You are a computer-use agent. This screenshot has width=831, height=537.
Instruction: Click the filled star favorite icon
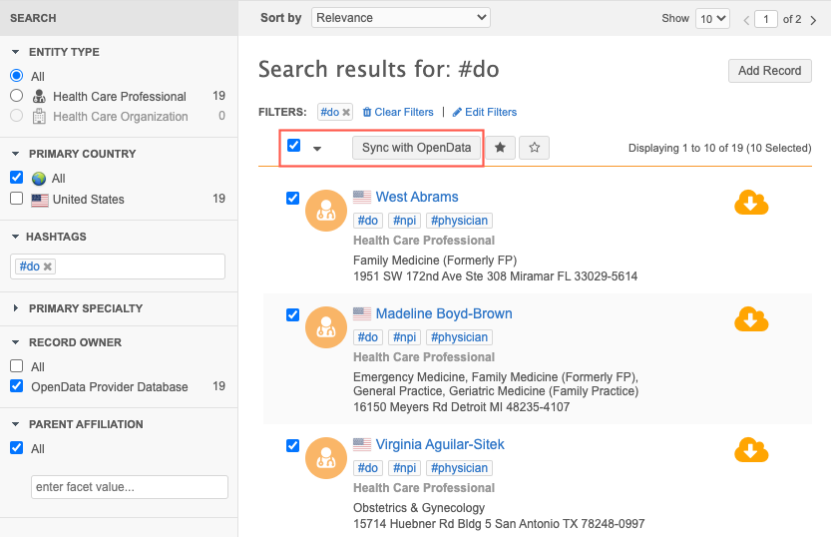(500, 148)
